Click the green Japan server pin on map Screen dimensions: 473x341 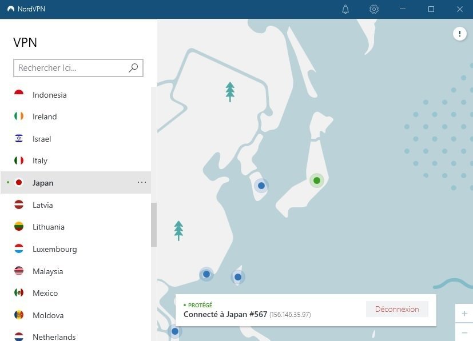[x=317, y=180]
